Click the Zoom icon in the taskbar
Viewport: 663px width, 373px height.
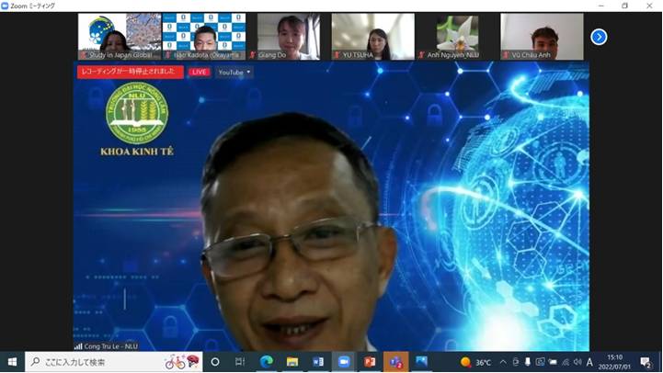coord(344,362)
